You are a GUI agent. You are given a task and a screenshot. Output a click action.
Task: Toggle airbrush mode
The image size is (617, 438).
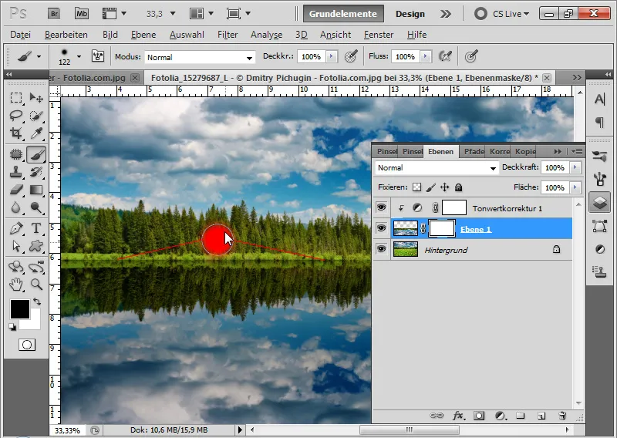(x=445, y=56)
